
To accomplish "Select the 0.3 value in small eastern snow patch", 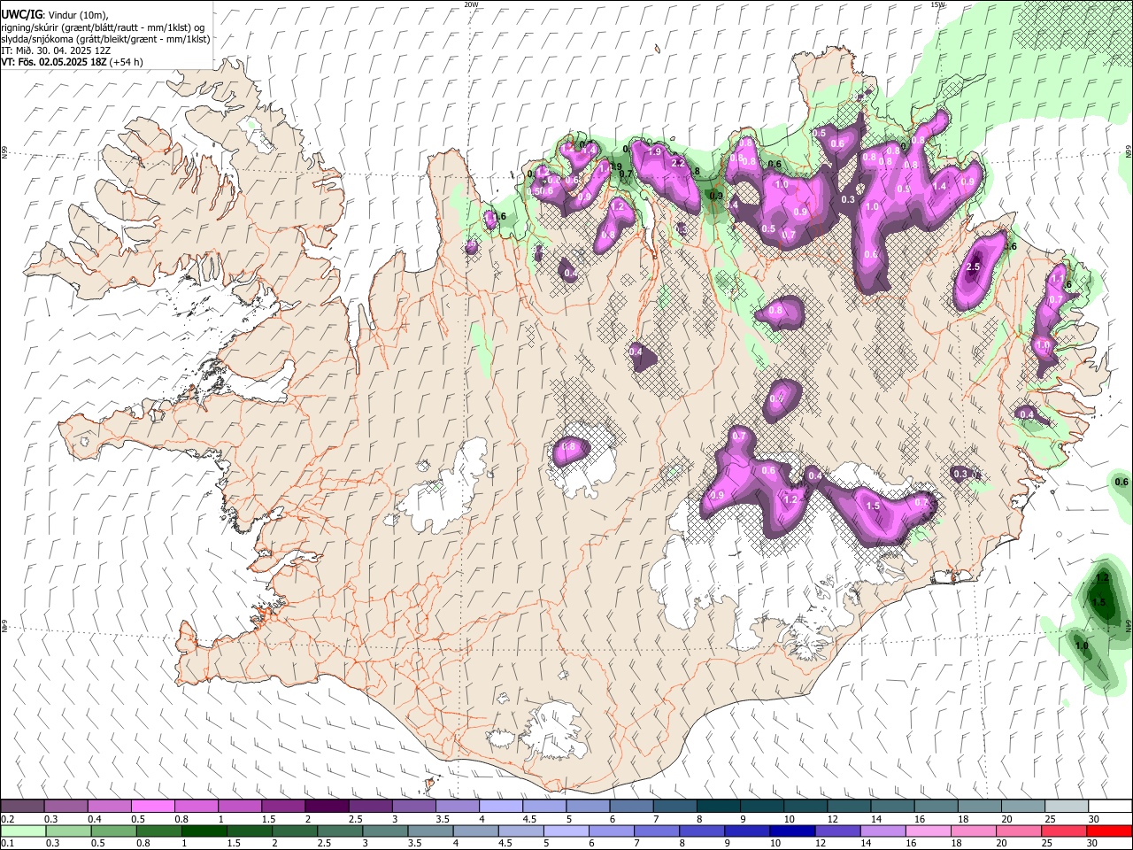I will 961,474.
